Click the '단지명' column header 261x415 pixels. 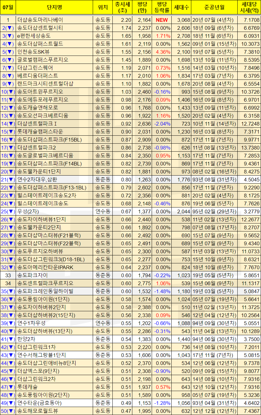click(x=54, y=7)
